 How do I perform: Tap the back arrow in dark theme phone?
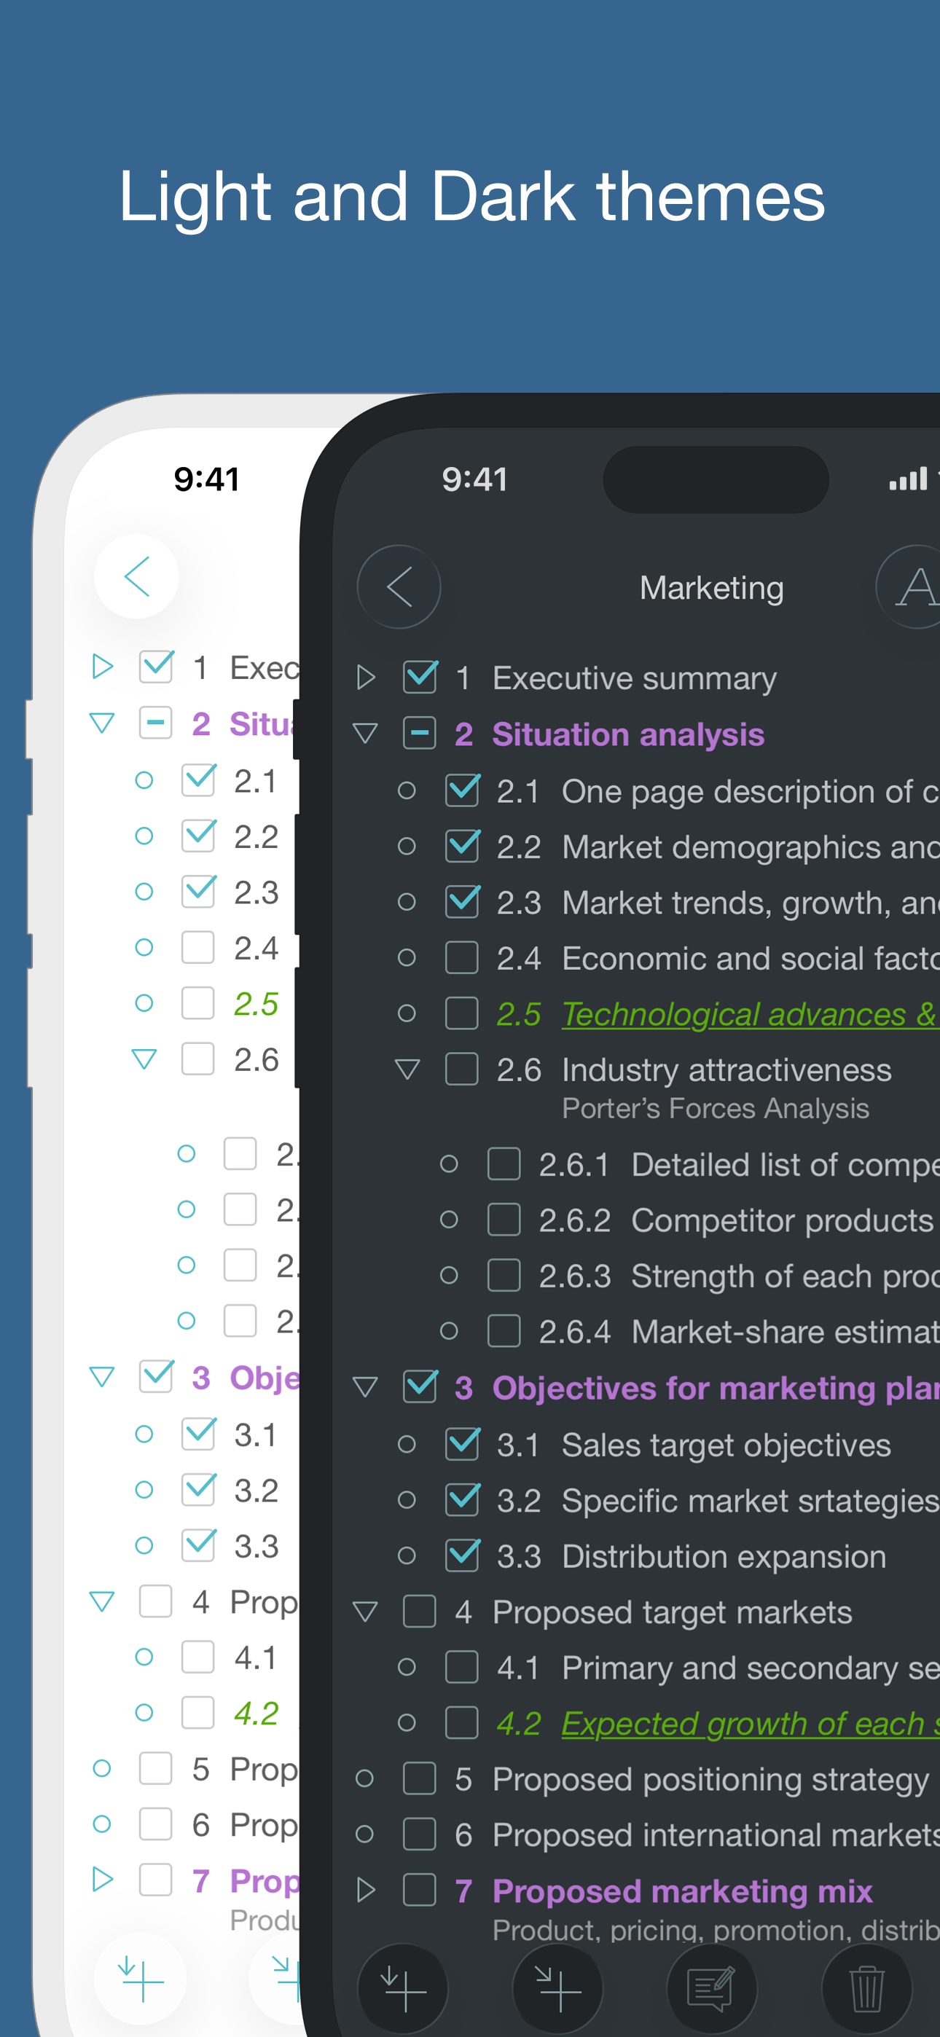399,586
